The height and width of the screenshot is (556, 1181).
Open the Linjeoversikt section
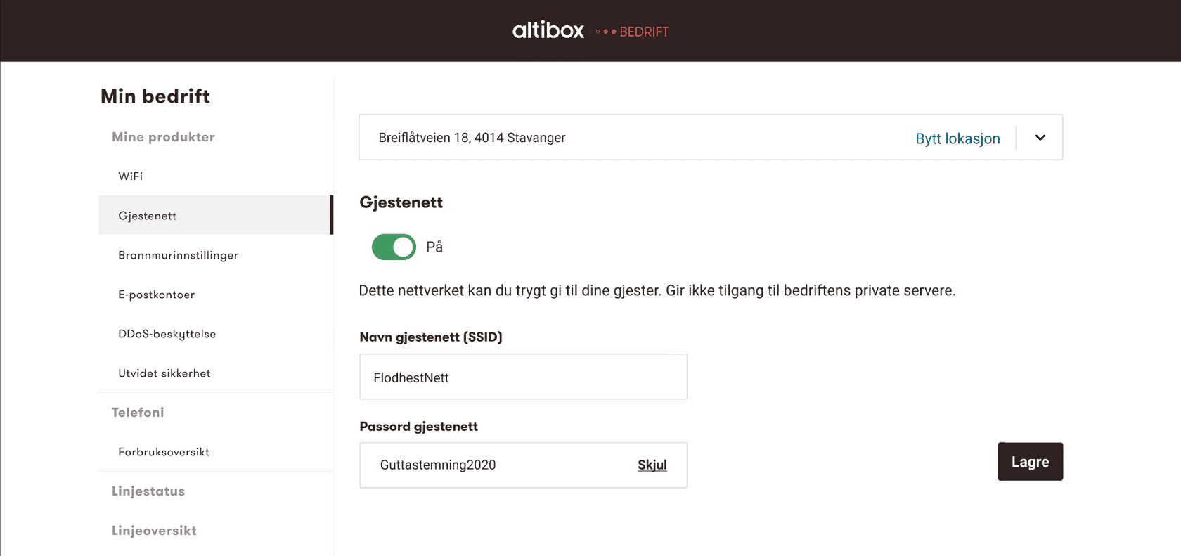click(x=154, y=531)
